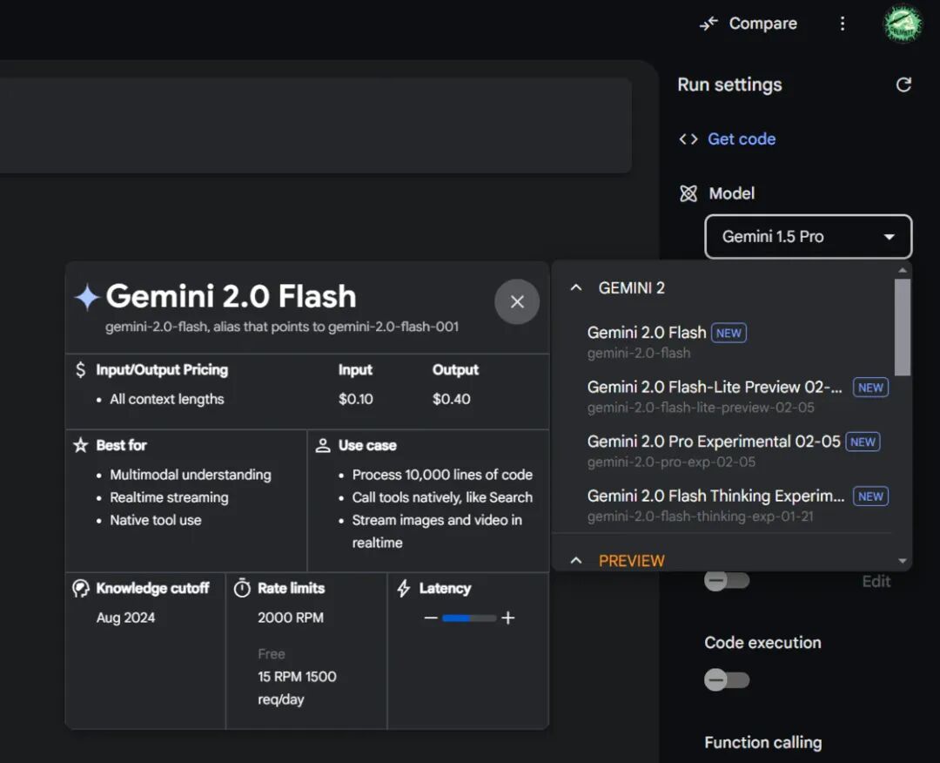Click the star icon next to Best for
Viewport: 940px width, 763px height.
tap(80, 445)
